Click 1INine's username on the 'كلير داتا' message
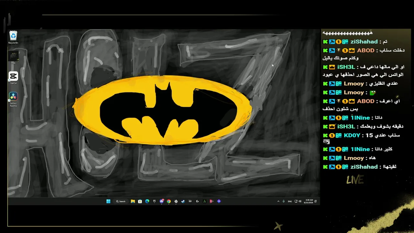The width and height of the screenshot is (414, 233). point(360,149)
